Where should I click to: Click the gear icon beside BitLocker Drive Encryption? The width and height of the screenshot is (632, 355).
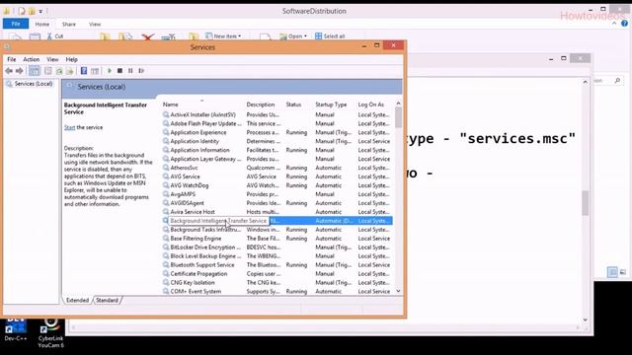point(166,248)
